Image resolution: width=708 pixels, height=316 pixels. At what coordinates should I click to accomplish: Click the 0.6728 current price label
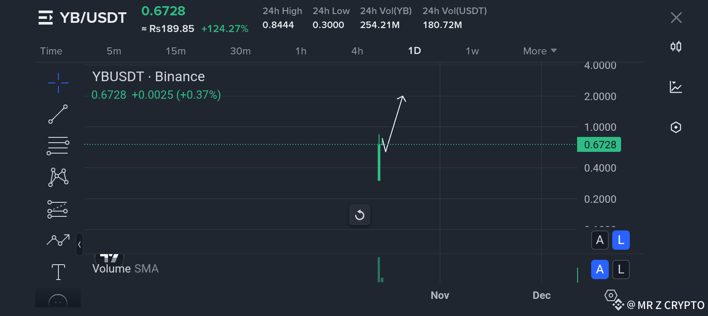[599, 145]
